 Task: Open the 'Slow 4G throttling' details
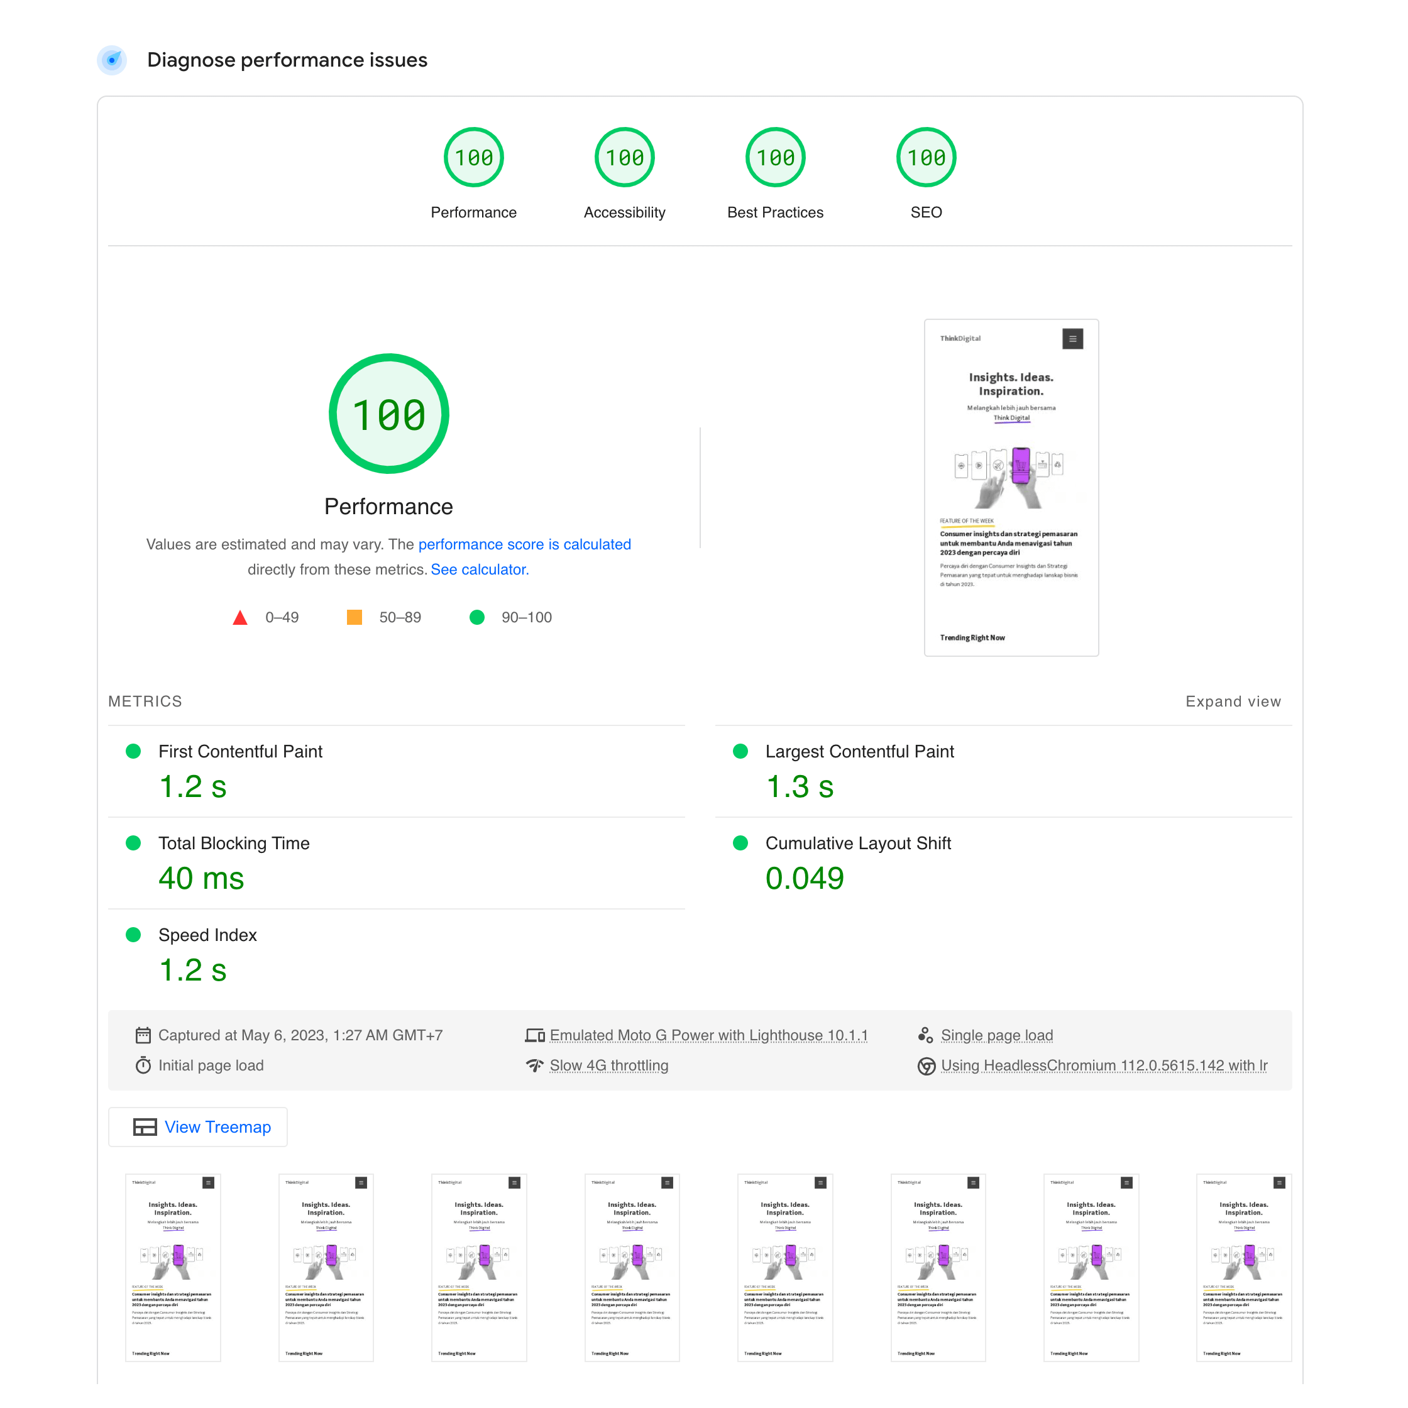click(x=608, y=1065)
